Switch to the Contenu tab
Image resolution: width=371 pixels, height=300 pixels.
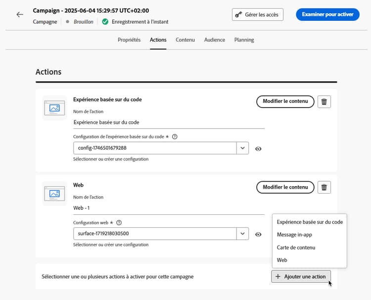click(x=185, y=40)
